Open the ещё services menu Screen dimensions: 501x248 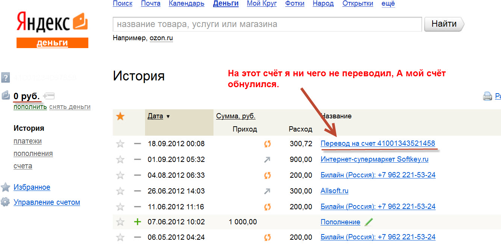[x=388, y=3]
